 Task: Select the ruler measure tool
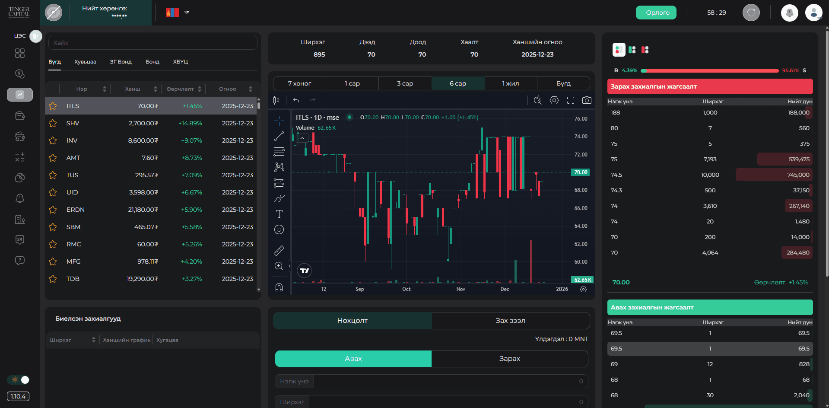click(279, 250)
